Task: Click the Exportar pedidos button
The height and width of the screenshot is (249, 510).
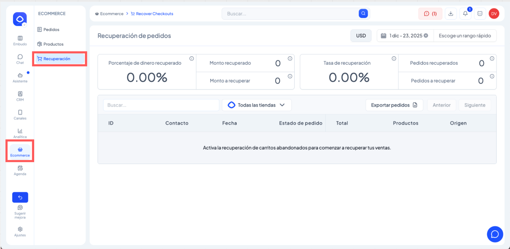Action: point(394,105)
